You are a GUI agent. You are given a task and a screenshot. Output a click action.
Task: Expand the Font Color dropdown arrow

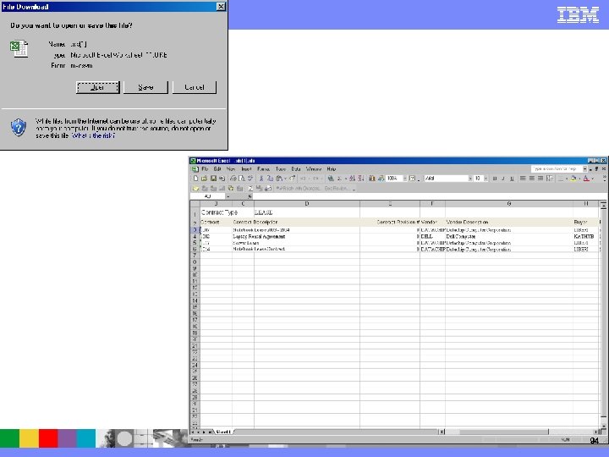click(592, 179)
